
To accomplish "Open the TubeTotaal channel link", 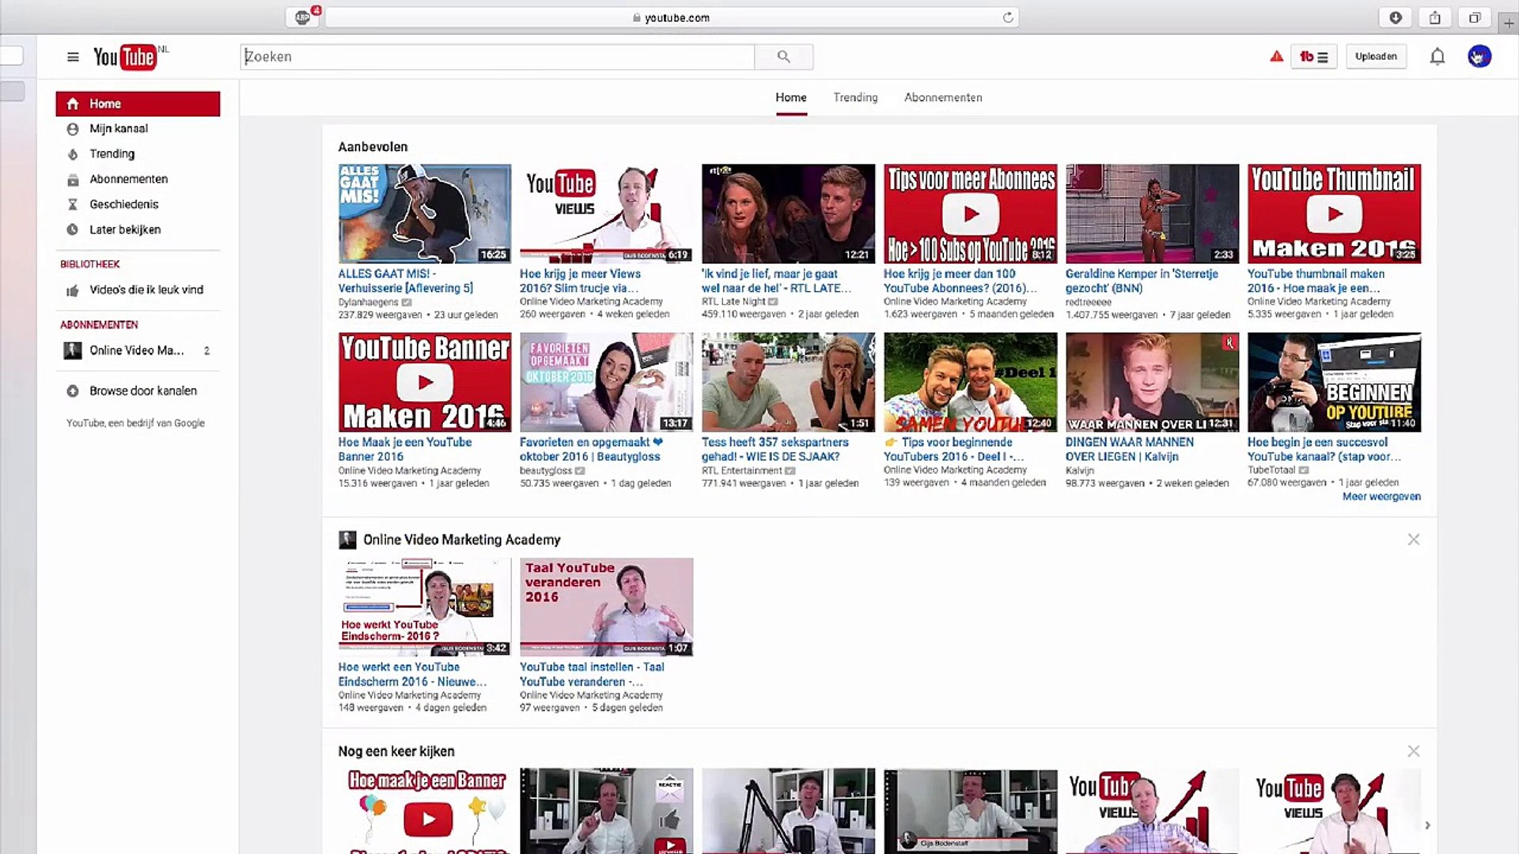I will (1271, 470).
